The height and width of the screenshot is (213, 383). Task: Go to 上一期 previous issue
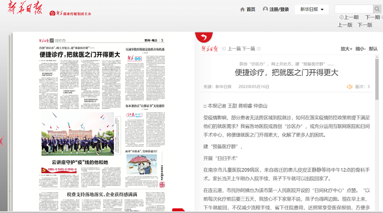coord(349,17)
